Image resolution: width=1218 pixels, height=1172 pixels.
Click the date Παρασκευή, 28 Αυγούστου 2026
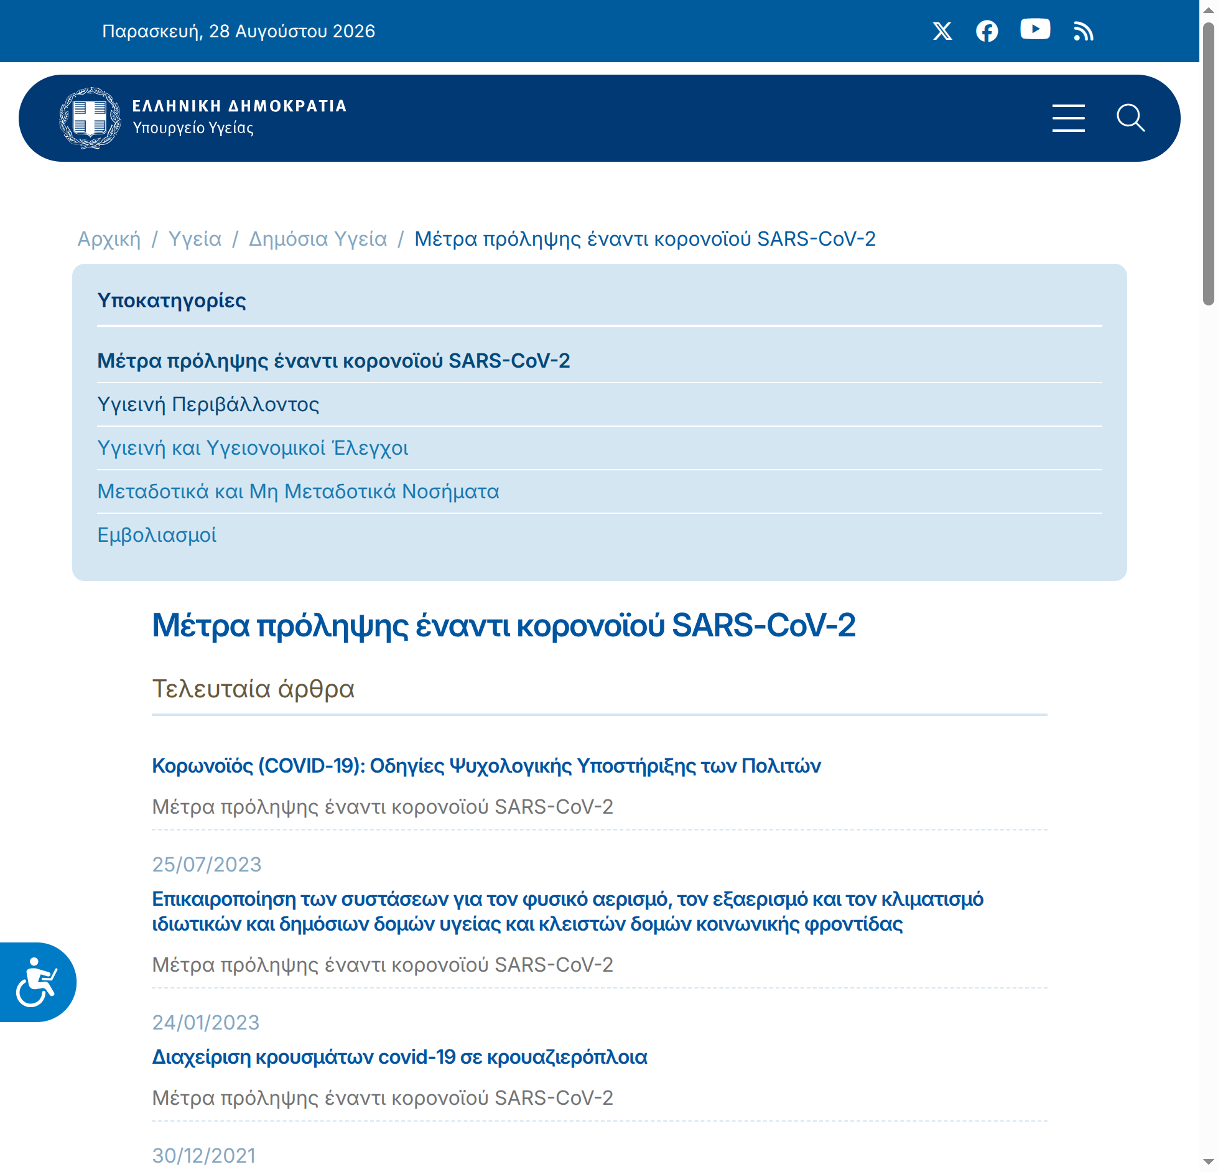[239, 31]
